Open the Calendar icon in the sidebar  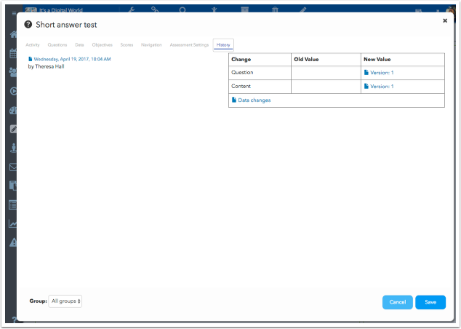point(13,53)
